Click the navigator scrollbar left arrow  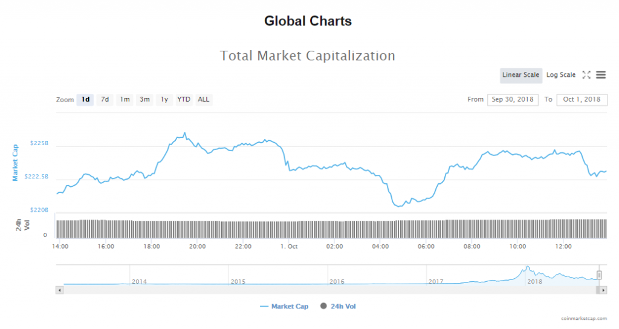(59, 290)
